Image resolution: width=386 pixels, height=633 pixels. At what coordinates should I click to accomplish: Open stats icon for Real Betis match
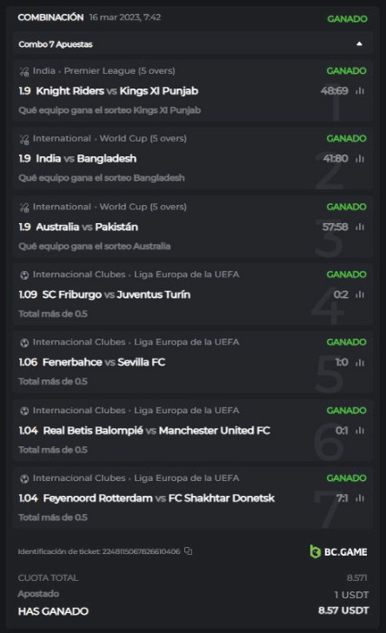tap(360, 431)
